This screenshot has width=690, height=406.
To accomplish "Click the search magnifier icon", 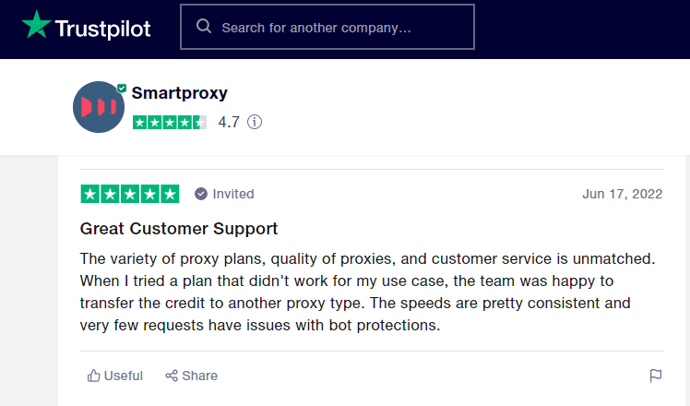I will click(204, 27).
